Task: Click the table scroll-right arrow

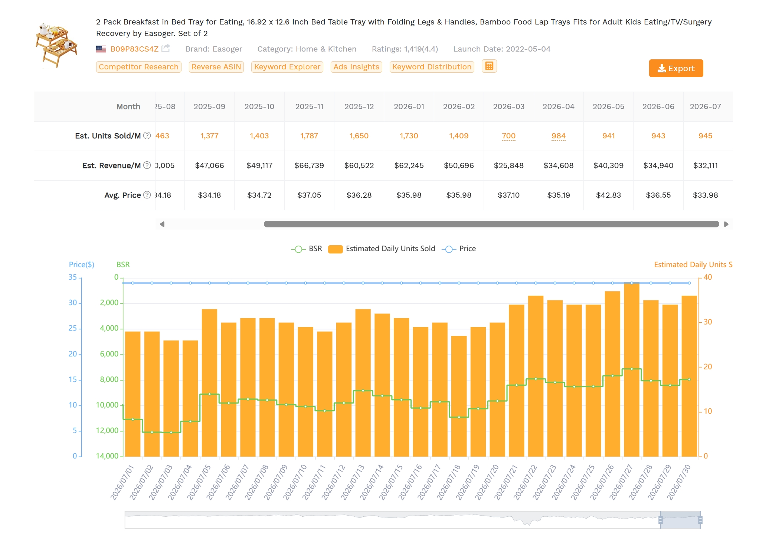Action: point(726,224)
